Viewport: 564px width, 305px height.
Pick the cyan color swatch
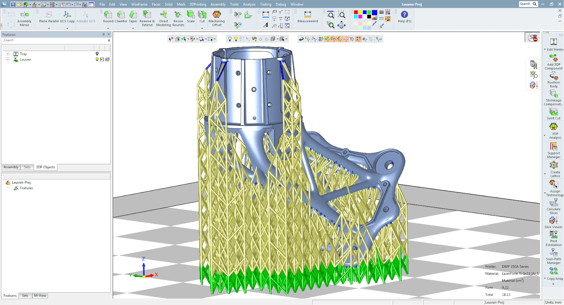pos(356,17)
